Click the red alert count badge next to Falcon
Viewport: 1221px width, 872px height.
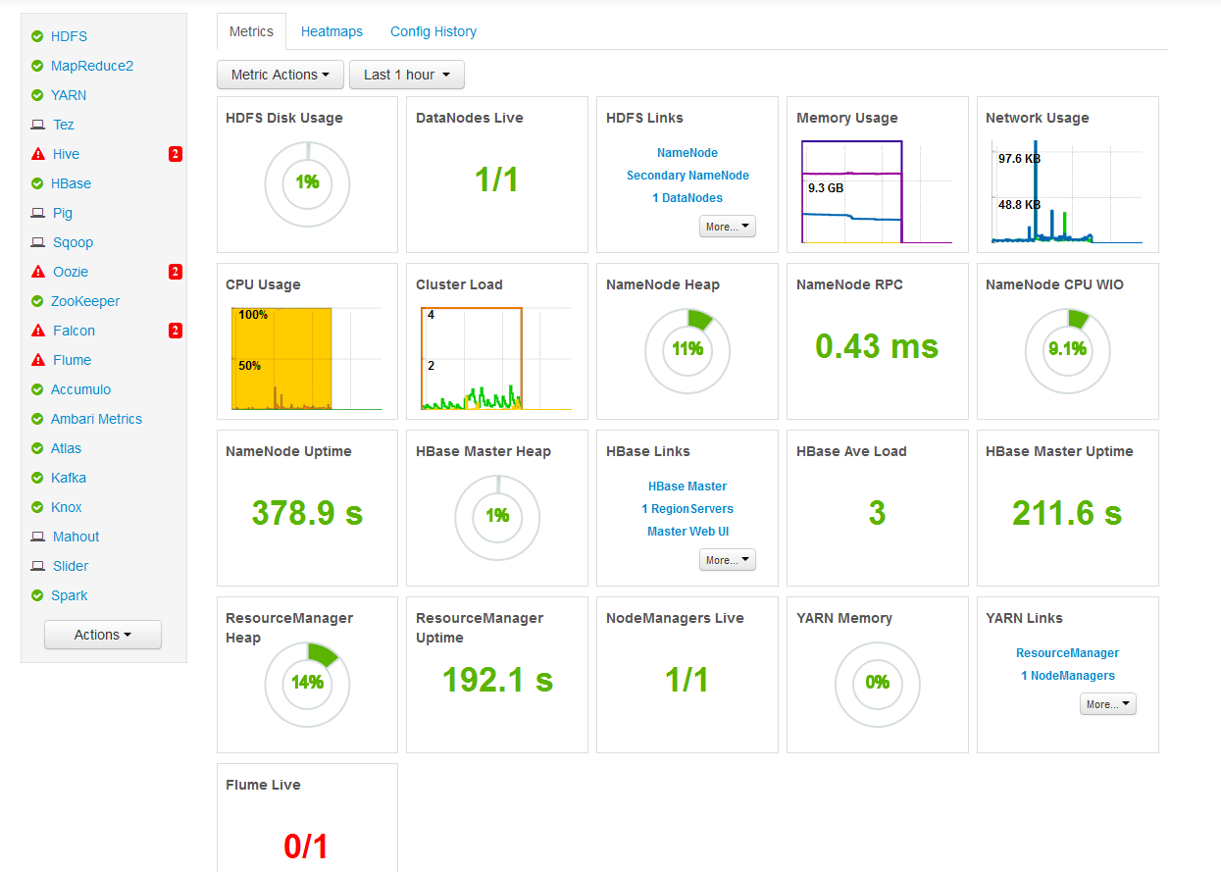click(175, 331)
